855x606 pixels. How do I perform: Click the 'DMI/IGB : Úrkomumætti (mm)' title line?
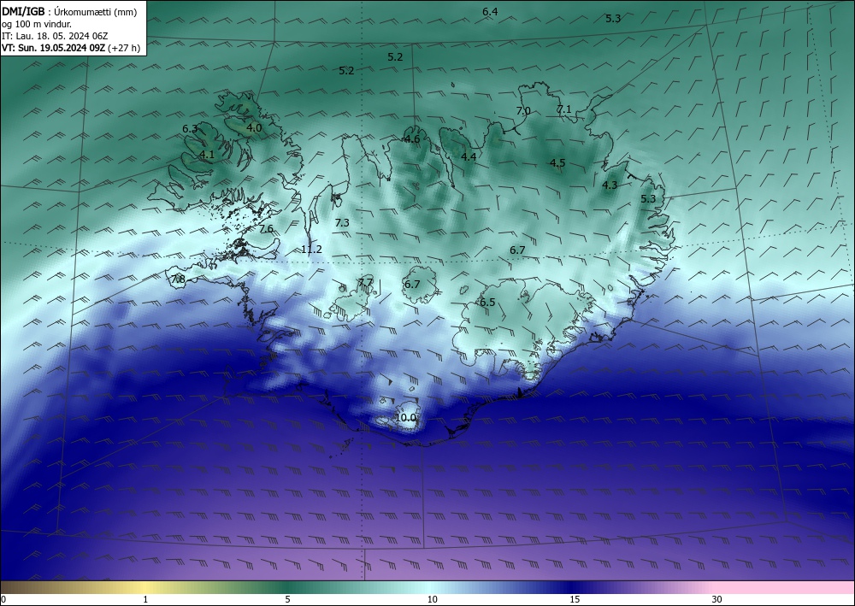click(x=69, y=11)
